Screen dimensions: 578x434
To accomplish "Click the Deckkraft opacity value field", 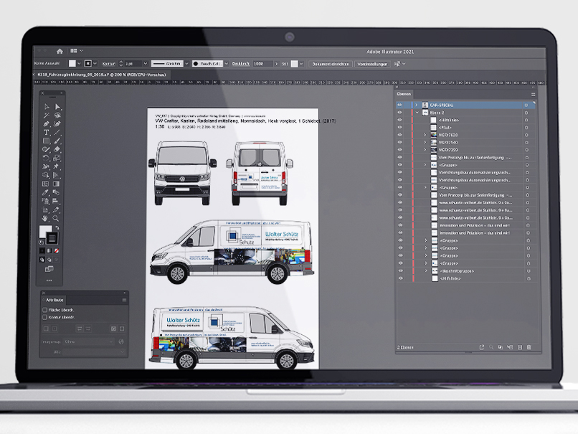I will tap(262, 63).
